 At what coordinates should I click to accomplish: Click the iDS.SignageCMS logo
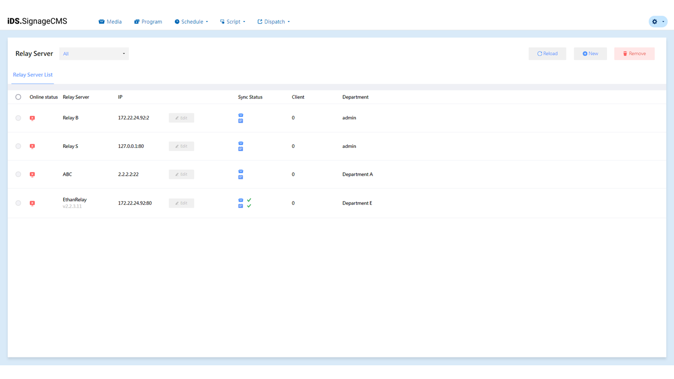click(36, 21)
